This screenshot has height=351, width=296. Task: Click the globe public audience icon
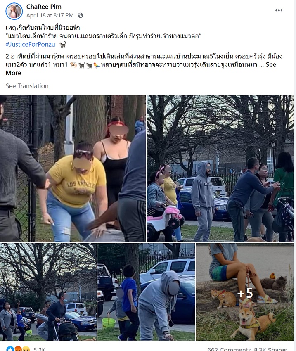coord(81,15)
